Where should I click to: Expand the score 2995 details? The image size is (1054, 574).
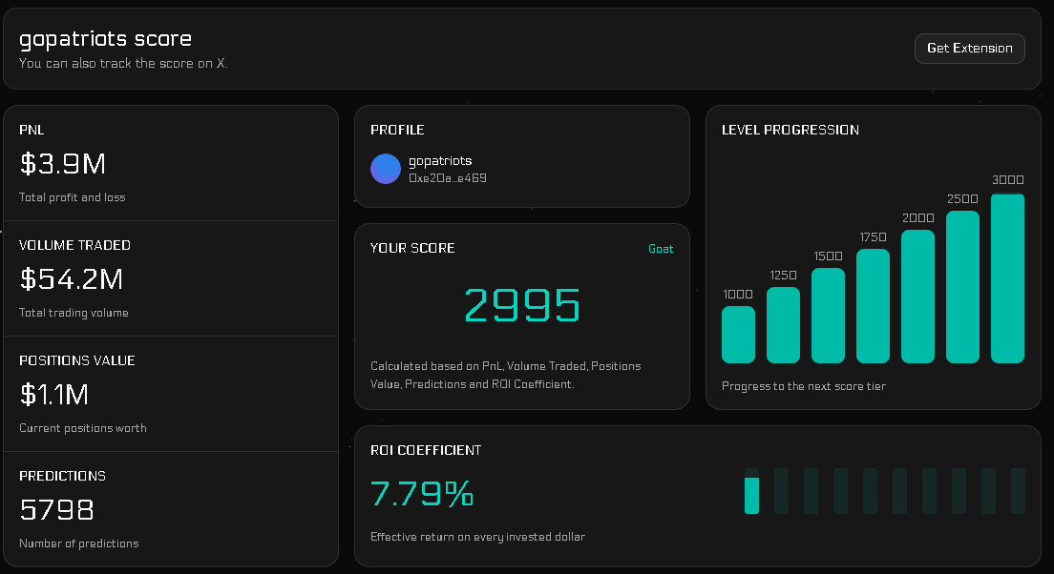pyautogui.click(x=521, y=306)
